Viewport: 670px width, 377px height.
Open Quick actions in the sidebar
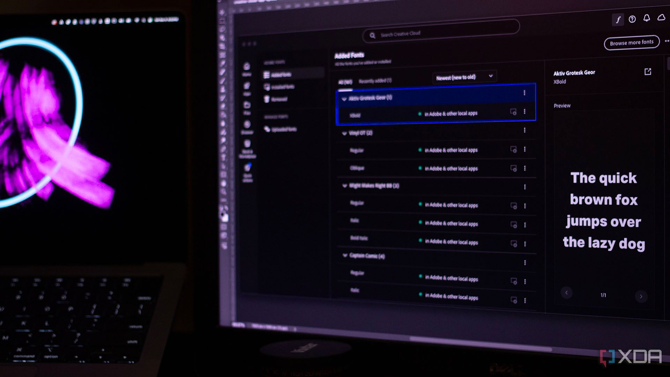pyautogui.click(x=247, y=172)
